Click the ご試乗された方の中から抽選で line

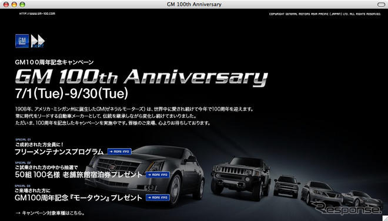point(46,168)
